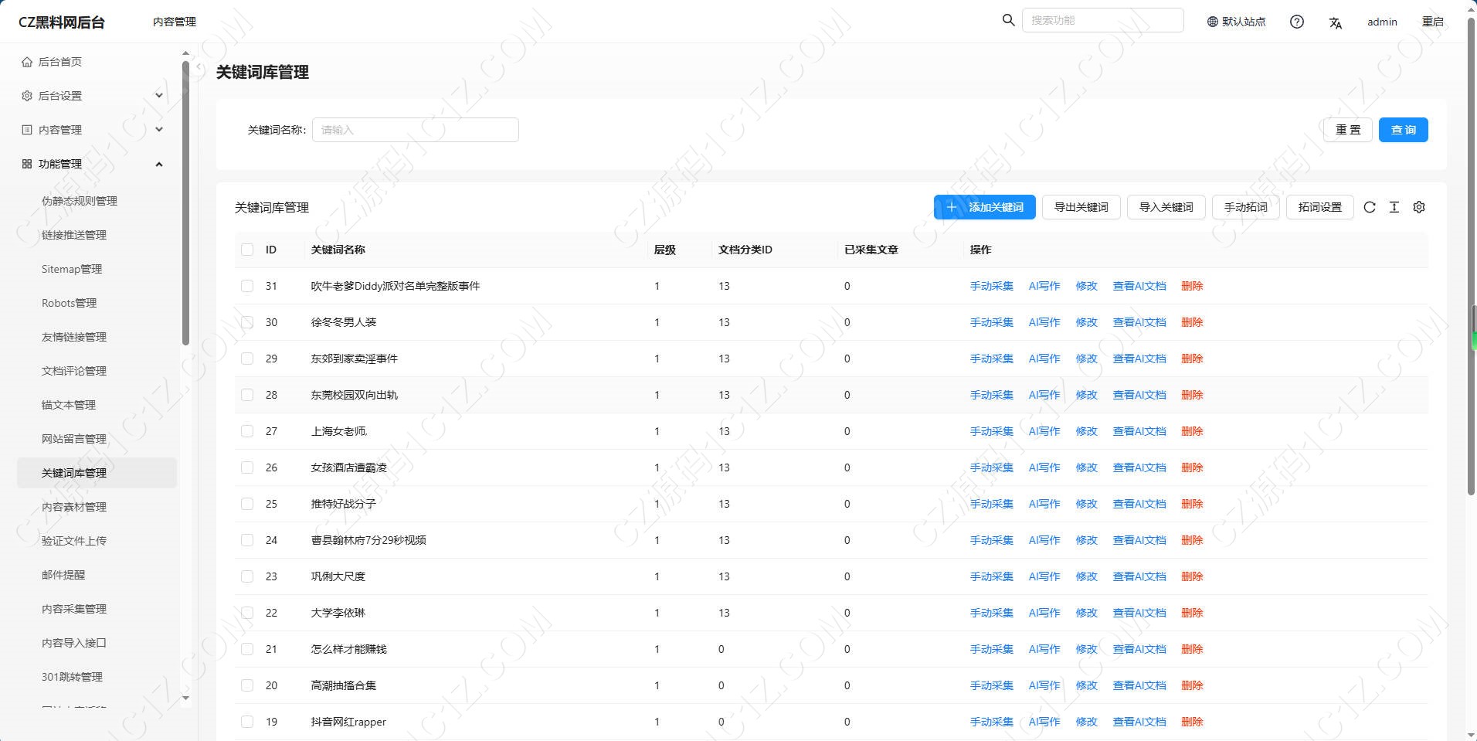Focus the 关键词名称 input field
Image resolution: width=1477 pixels, height=741 pixels.
coord(416,130)
